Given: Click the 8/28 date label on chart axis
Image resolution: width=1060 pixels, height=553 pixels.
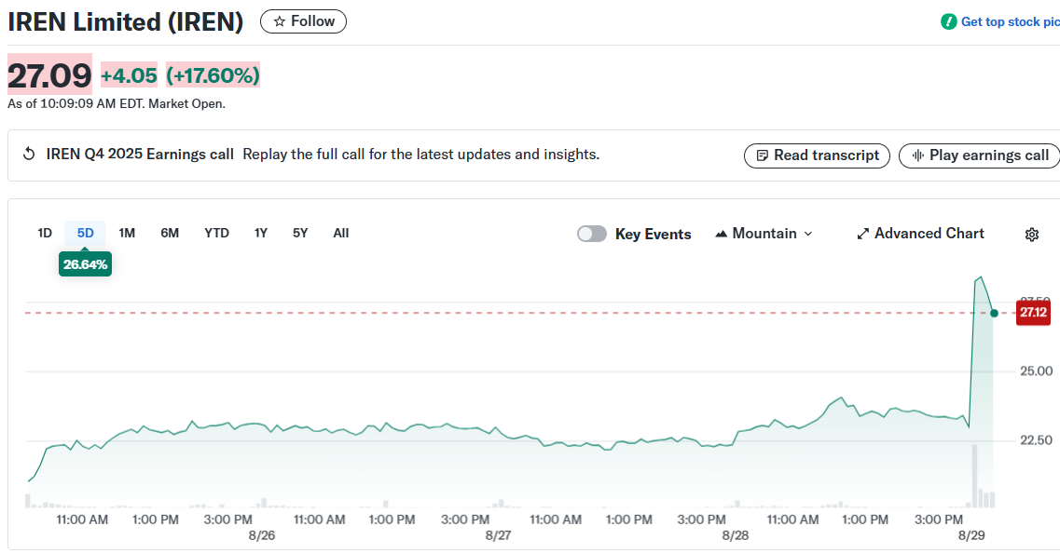Looking at the screenshot, I should [x=736, y=535].
